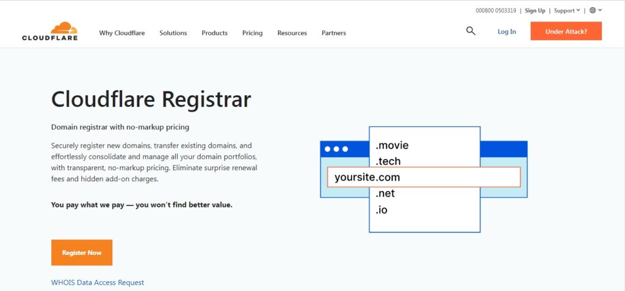Open the Why Cloudflare menu
Viewport: 625px width, 291px height.
click(122, 33)
